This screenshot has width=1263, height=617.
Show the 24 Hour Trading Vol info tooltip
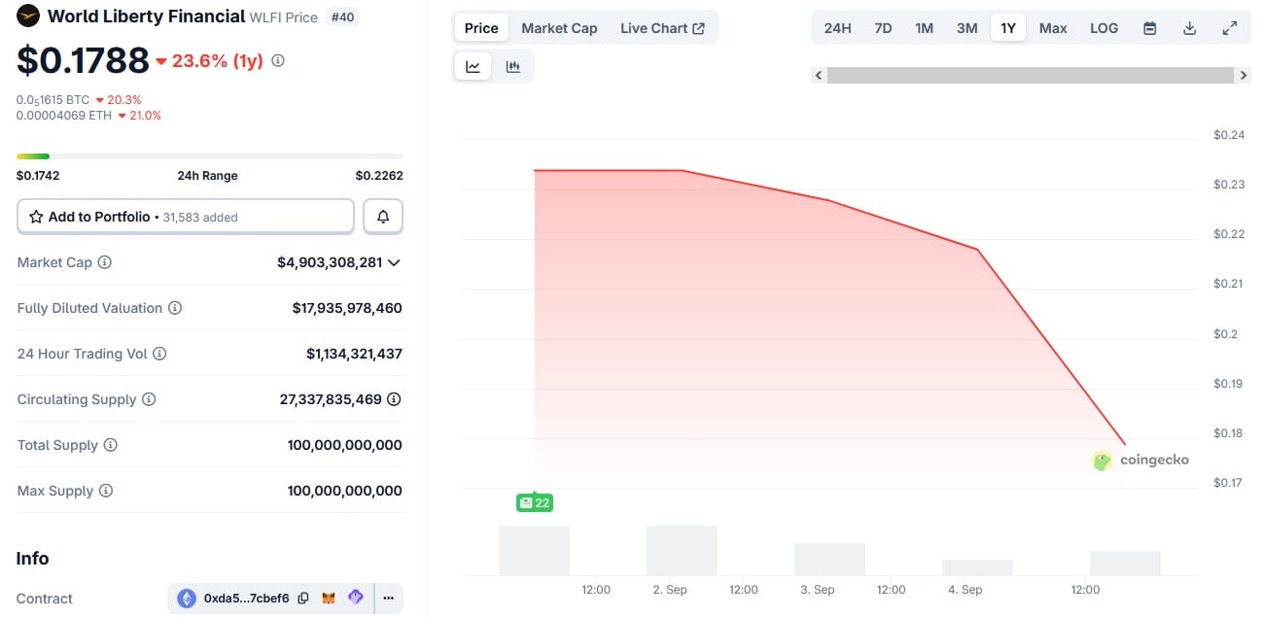[x=159, y=354]
